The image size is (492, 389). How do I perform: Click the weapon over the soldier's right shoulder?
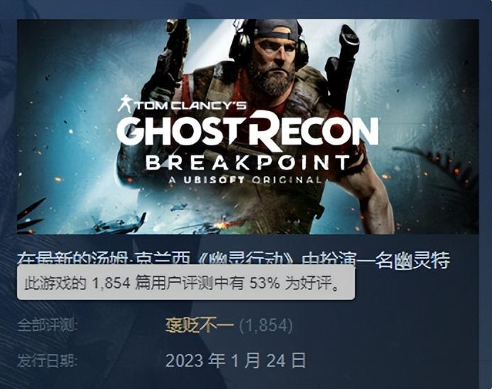tap(342, 63)
